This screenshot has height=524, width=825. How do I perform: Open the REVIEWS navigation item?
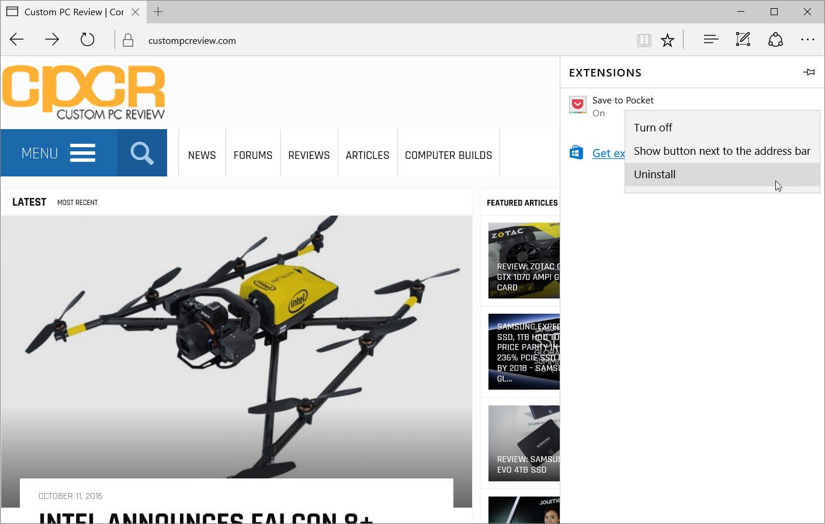[309, 155]
